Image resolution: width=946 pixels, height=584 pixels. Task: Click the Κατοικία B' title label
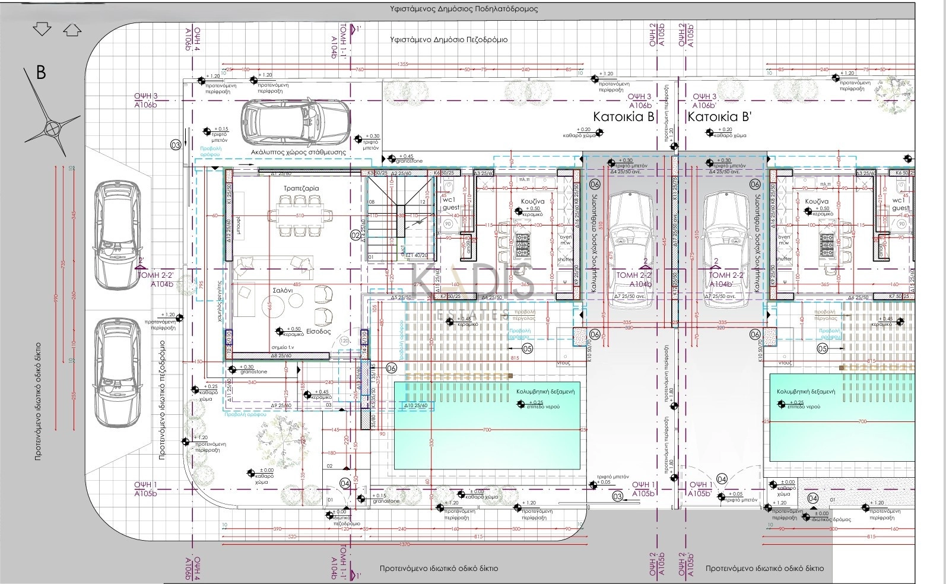(716, 117)
